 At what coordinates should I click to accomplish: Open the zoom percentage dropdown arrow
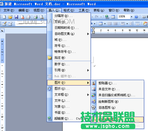pyautogui.click(x=131, y=17)
